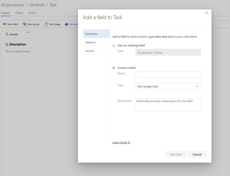Switch to the Layout tab in dialog
Image resolution: width=230 pixels, height=176 pixels.
(x=90, y=51)
